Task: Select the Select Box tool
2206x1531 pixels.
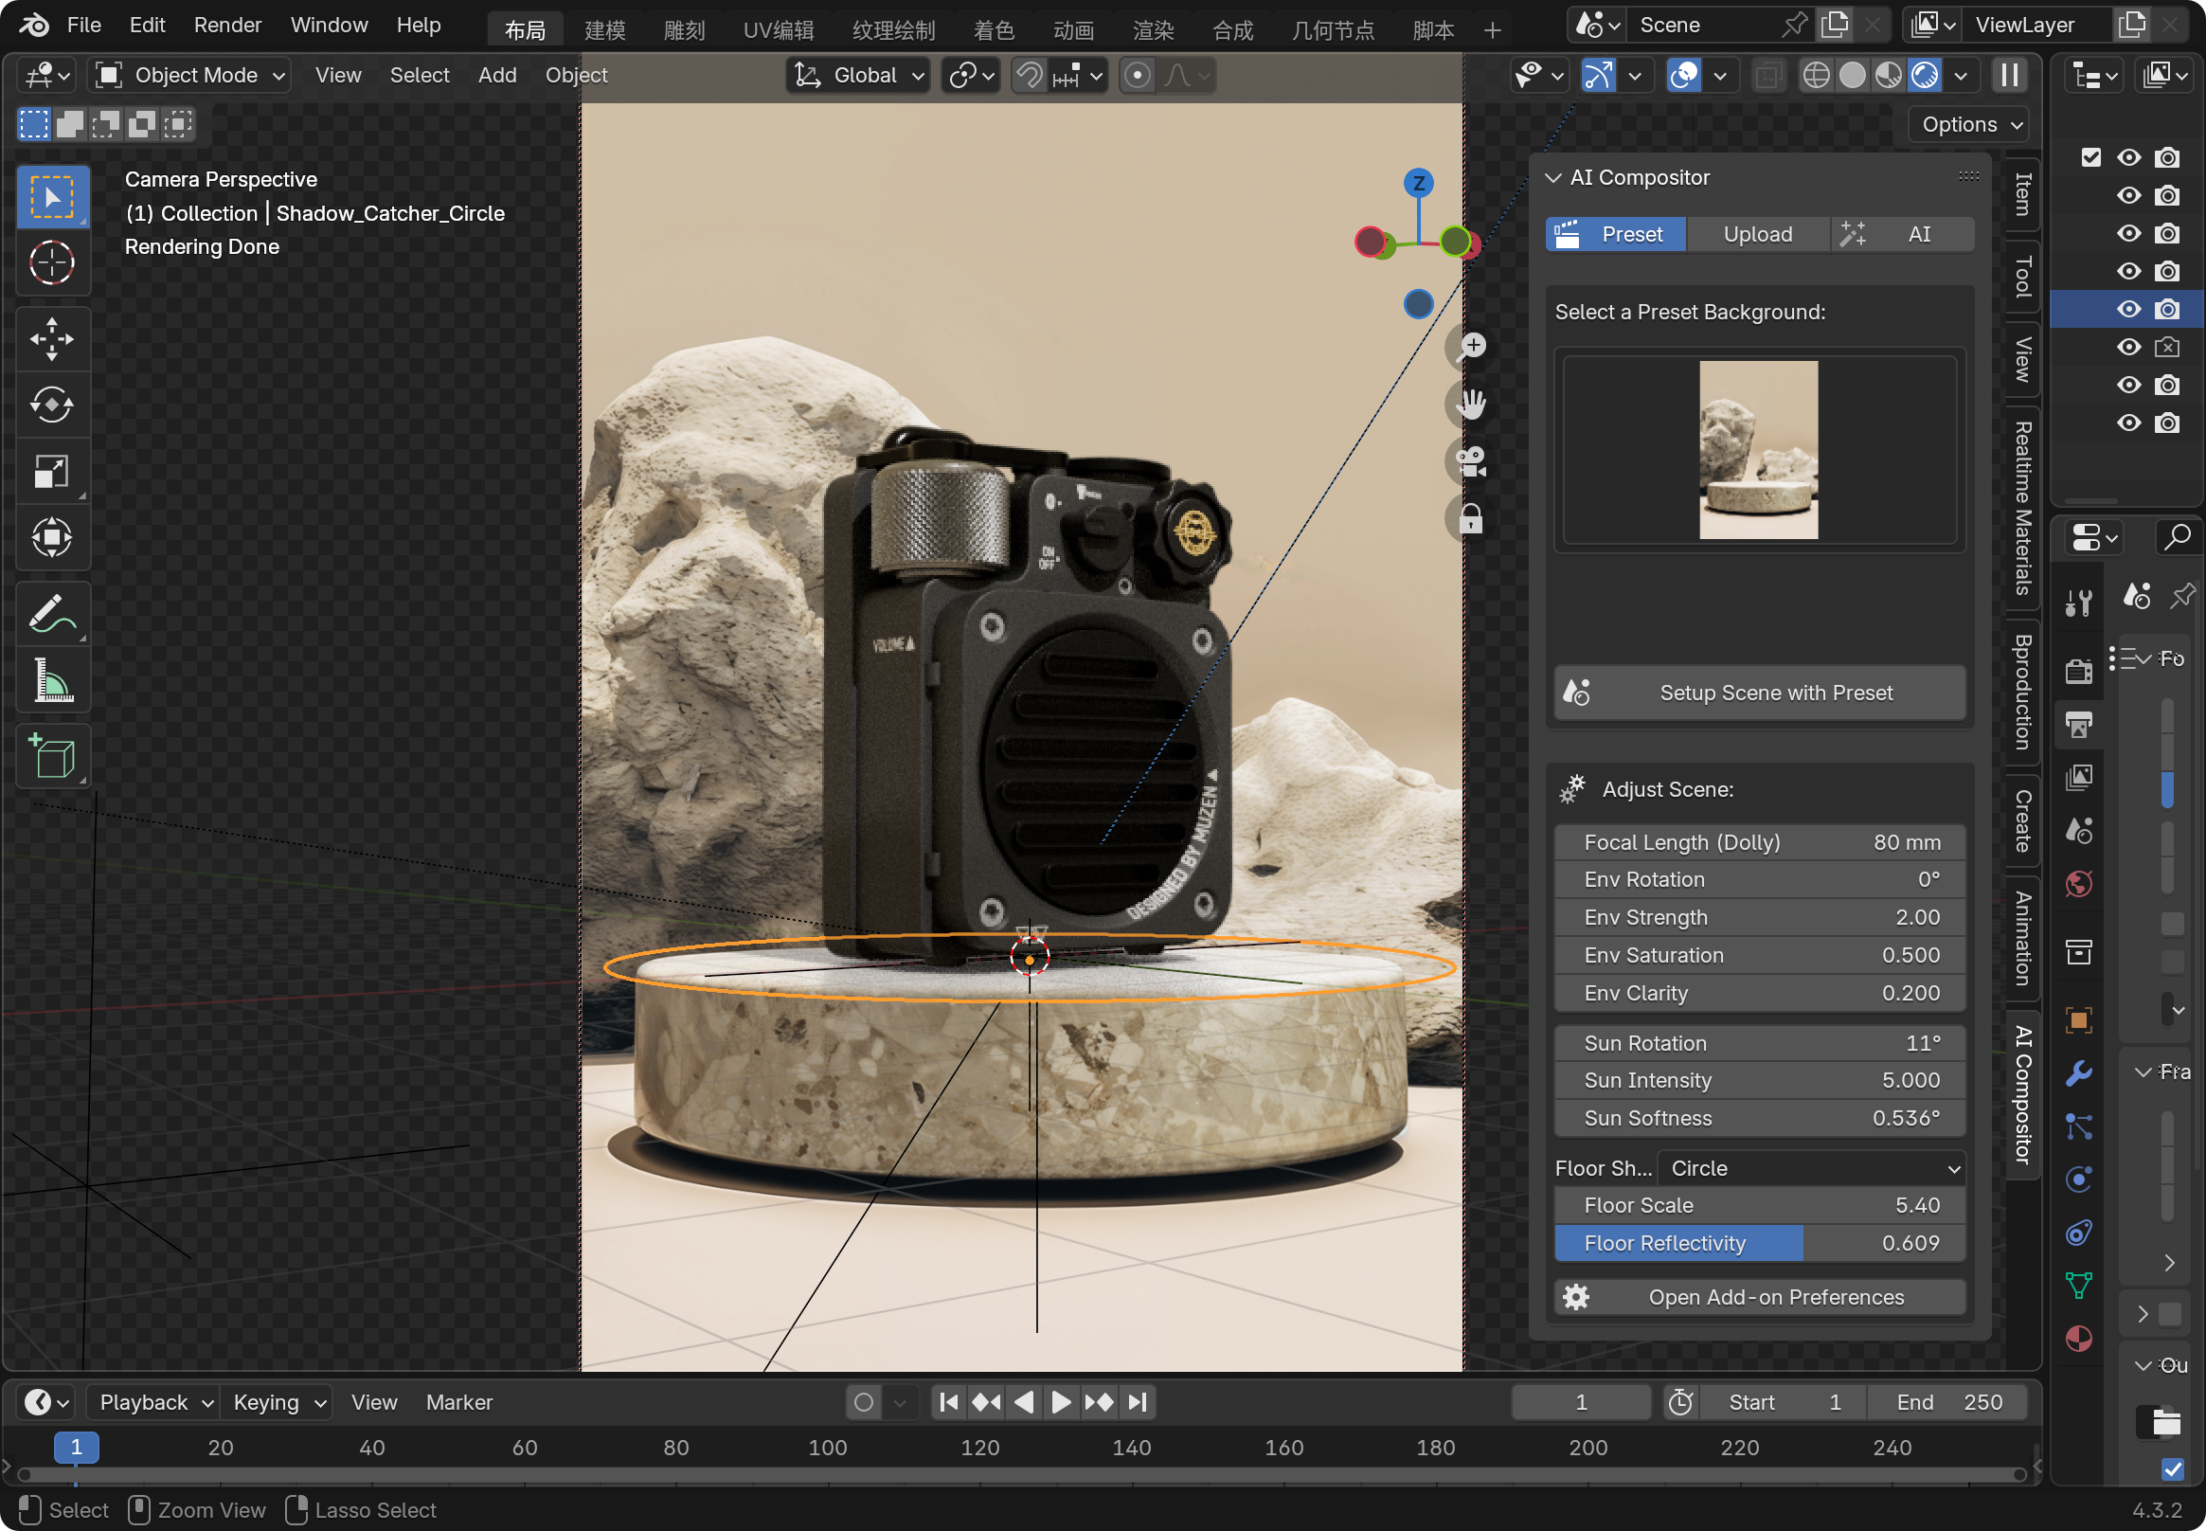Action: [52, 198]
